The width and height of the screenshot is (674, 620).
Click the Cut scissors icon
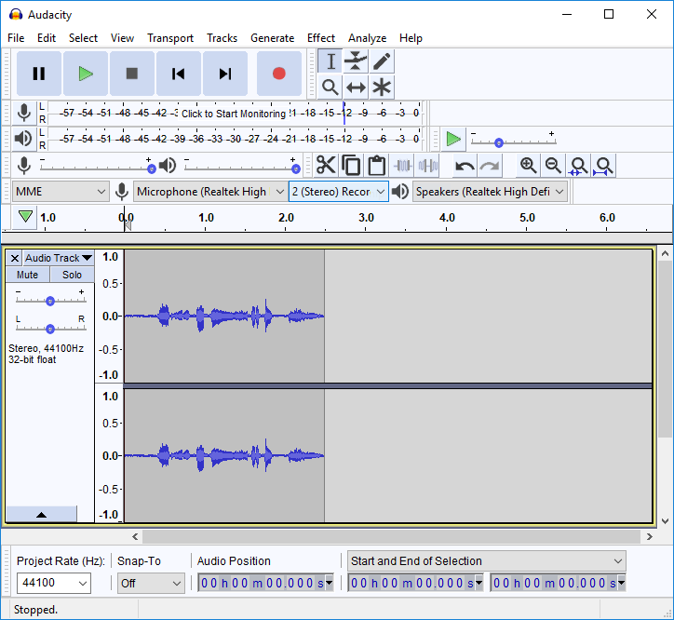pyautogui.click(x=326, y=166)
